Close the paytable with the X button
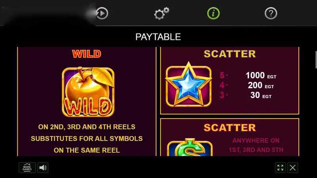Image resolution: width=317 pixels, height=178 pixels. pyautogui.click(x=292, y=167)
